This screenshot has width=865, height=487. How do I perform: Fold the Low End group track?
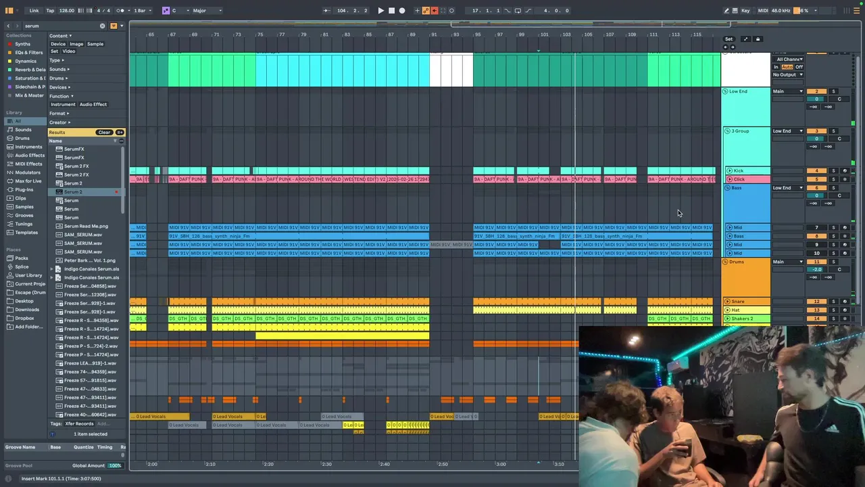(x=725, y=91)
